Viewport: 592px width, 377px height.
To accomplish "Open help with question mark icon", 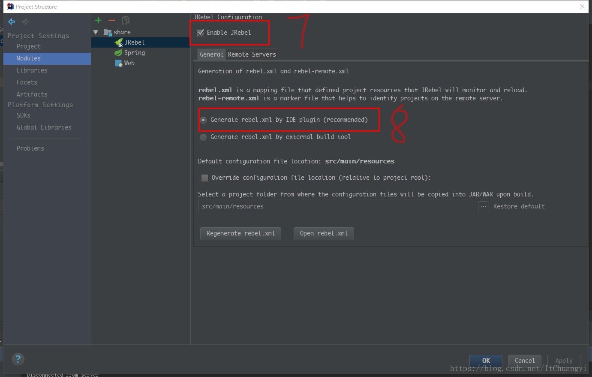I will 18,359.
